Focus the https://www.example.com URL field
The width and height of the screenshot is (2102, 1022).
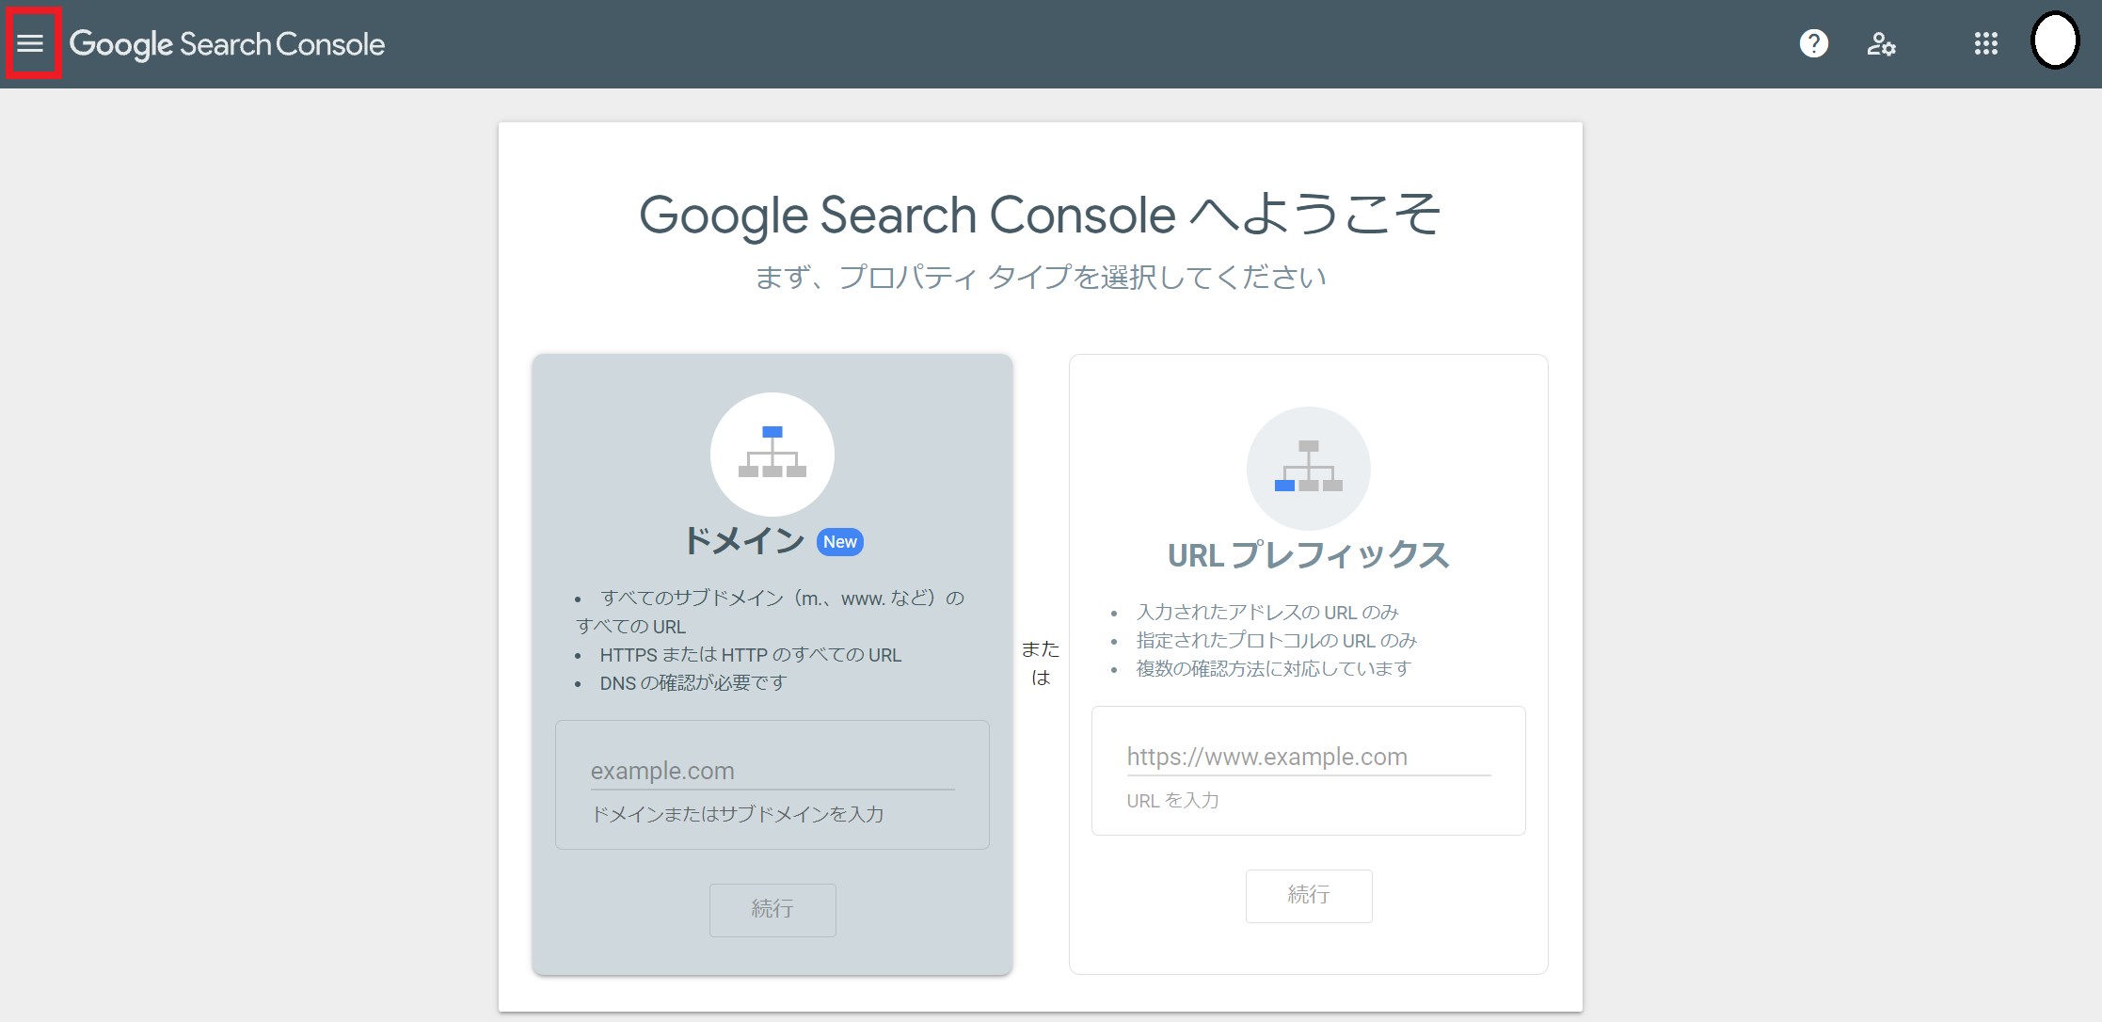pyautogui.click(x=1309, y=757)
